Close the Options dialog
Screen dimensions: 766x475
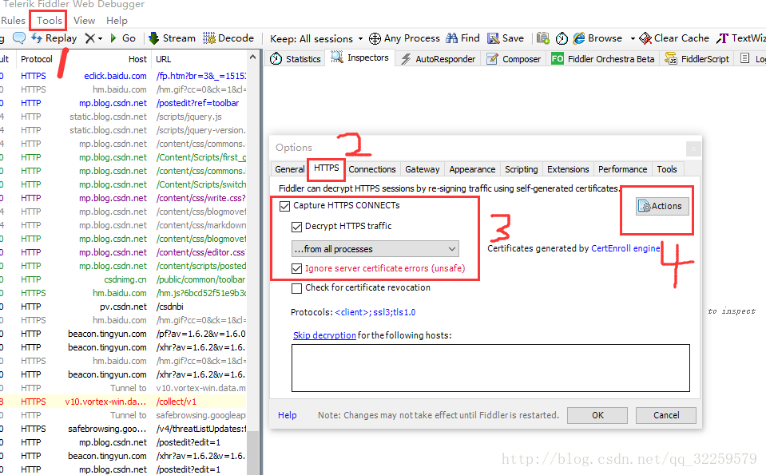pyautogui.click(x=693, y=149)
